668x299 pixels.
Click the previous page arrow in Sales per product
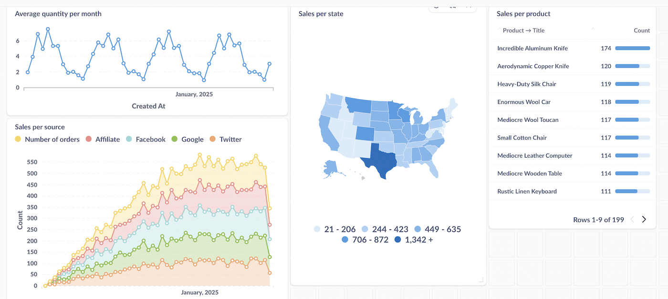(632, 219)
